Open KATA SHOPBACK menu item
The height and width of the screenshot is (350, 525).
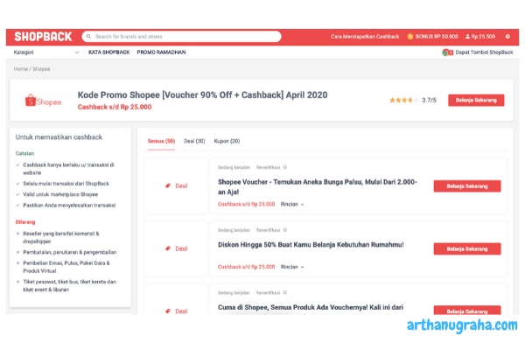pyautogui.click(x=108, y=52)
